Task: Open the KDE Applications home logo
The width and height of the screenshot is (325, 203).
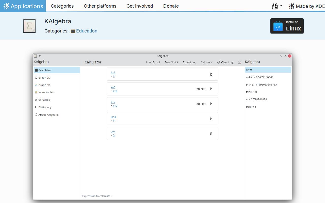Action: pyautogui.click(x=23, y=6)
